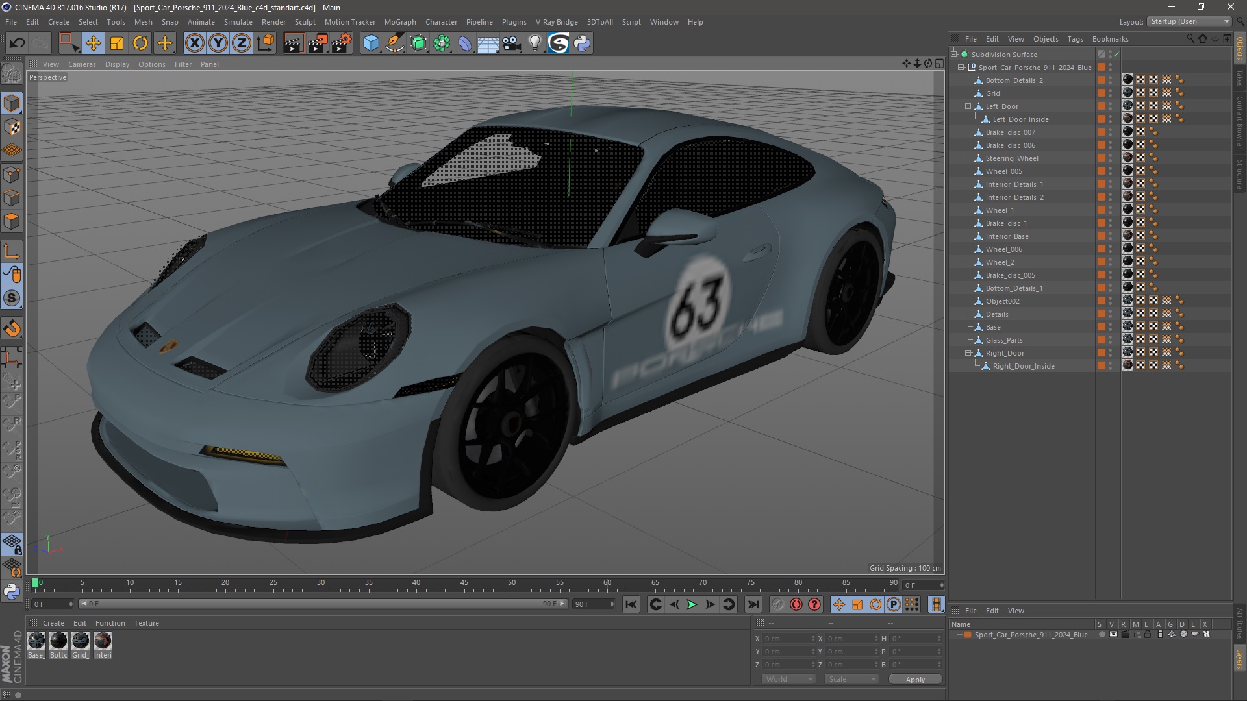Toggle visibility dots of Grid object

tap(1111, 93)
